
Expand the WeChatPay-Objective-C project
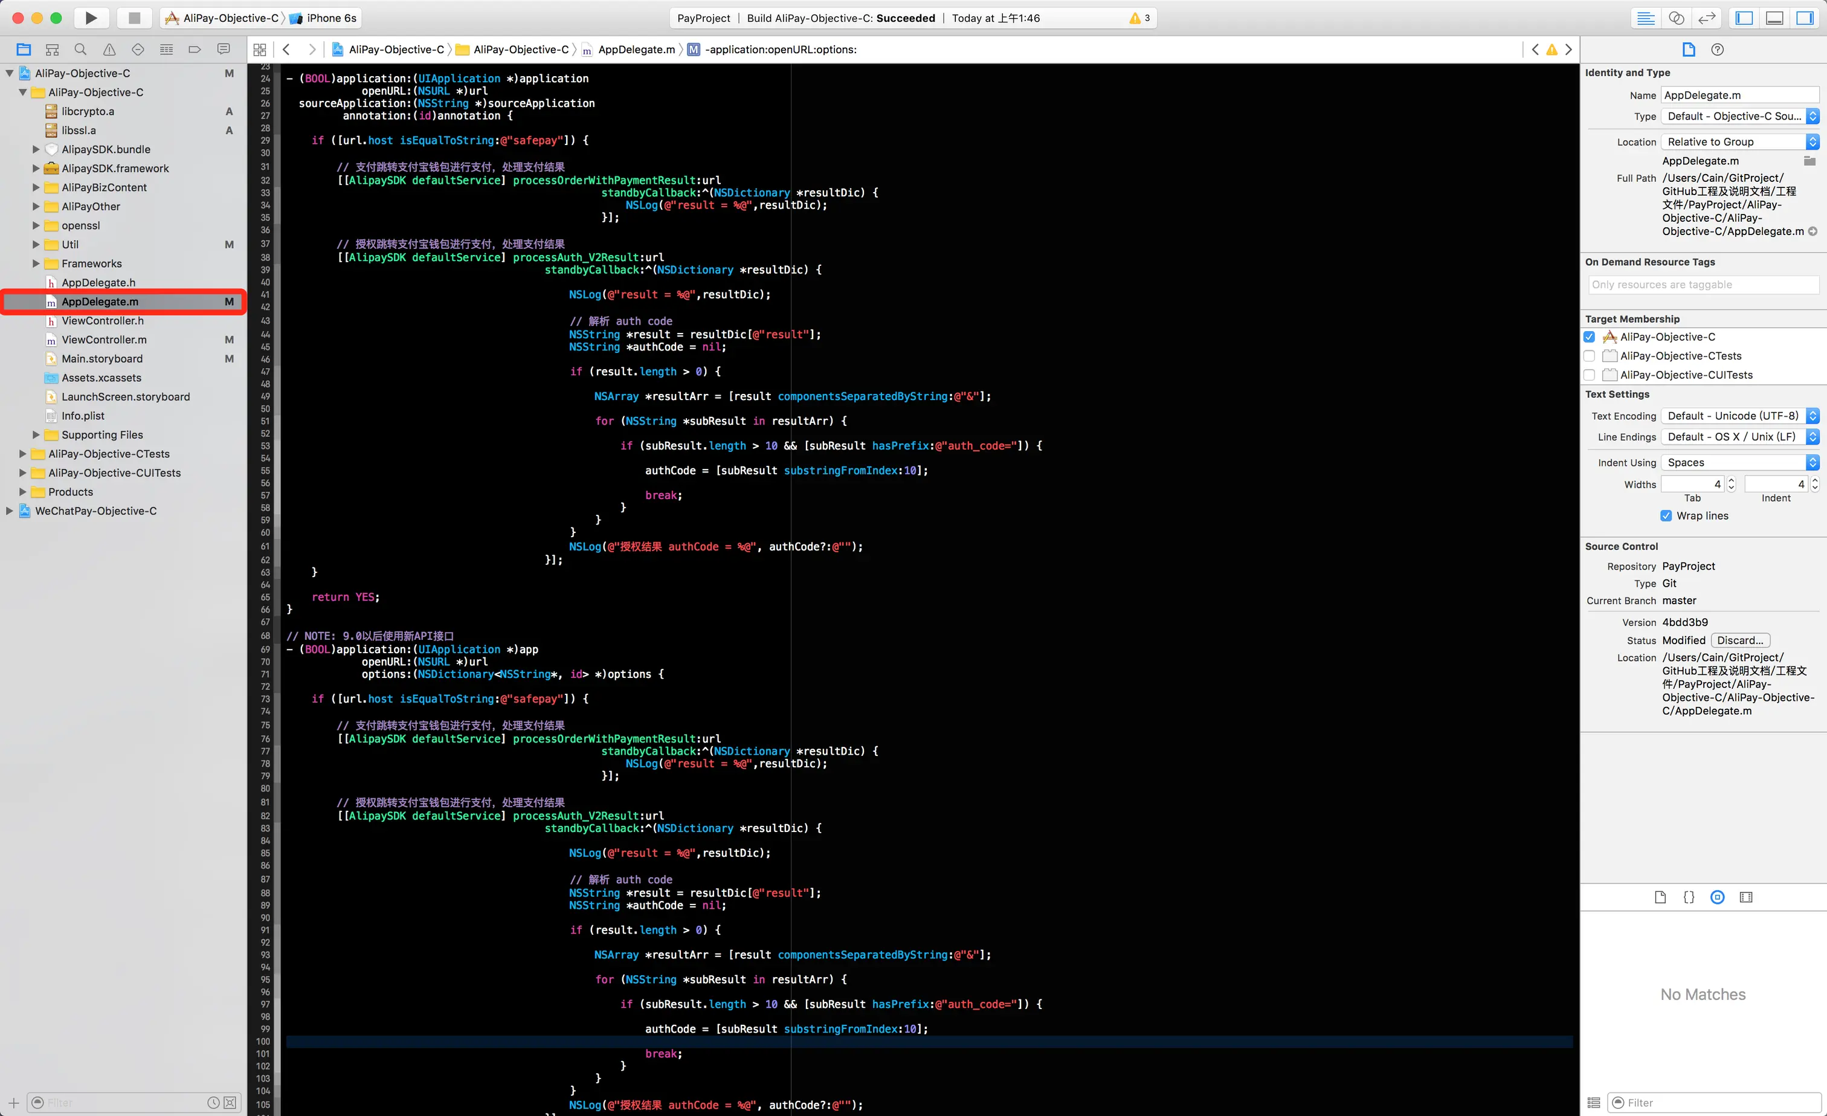tap(9, 511)
